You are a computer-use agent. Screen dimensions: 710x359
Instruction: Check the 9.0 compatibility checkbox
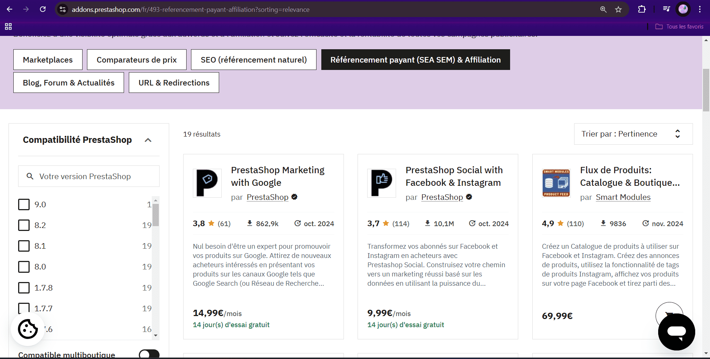pyautogui.click(x=24, y=204)
